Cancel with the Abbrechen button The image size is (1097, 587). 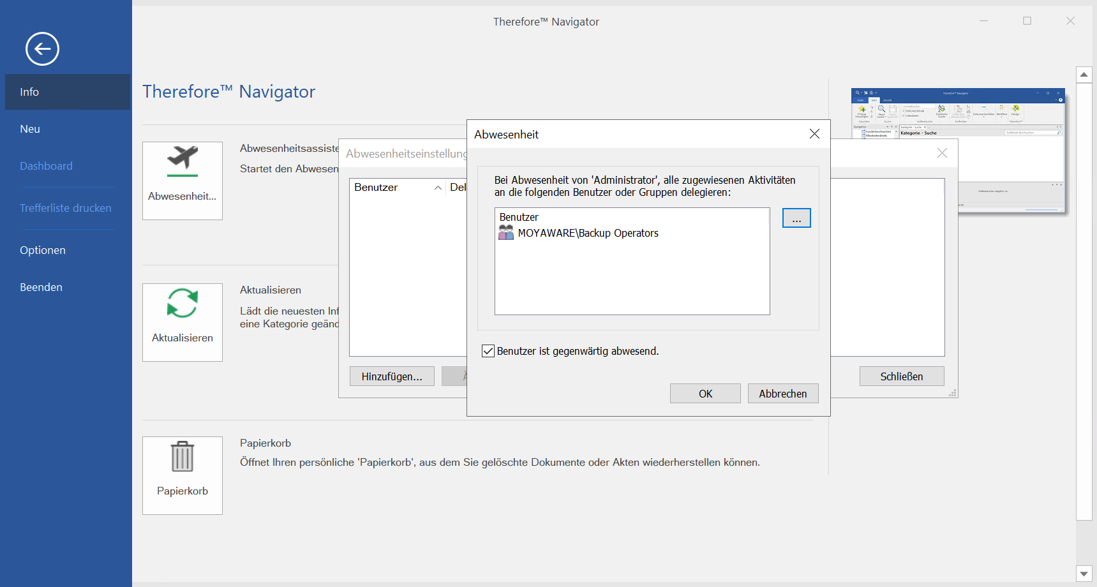click(x=783, y=394)
